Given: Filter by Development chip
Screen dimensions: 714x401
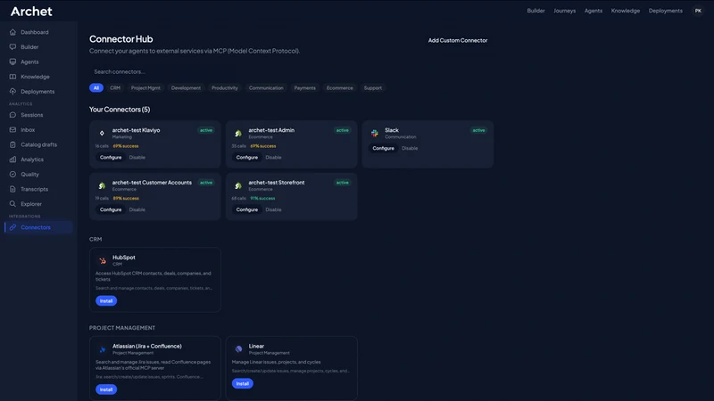Looking at the screenshot, I should 186,87.
